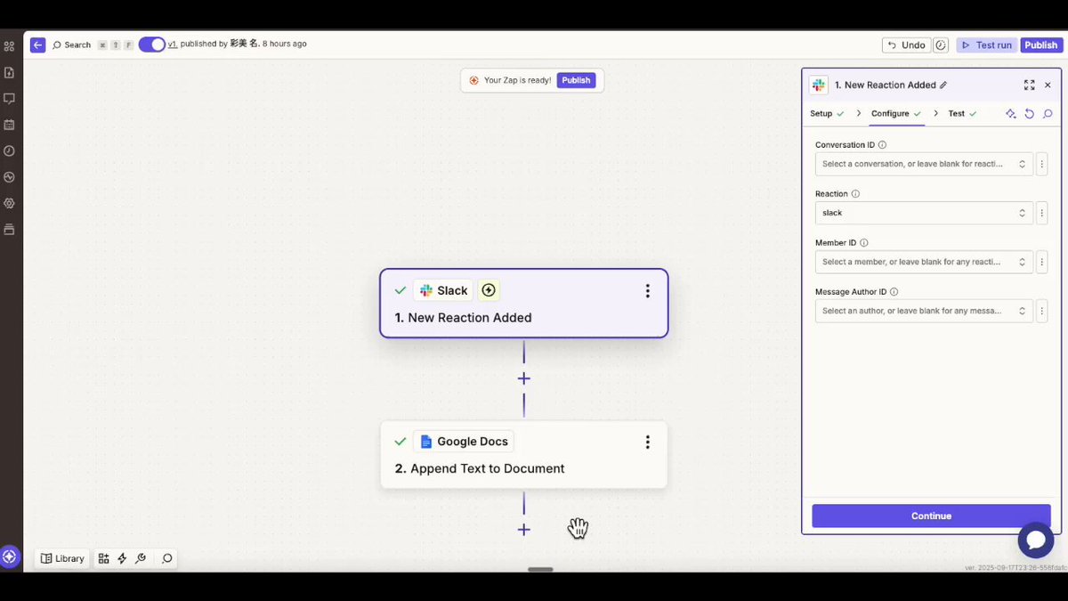1068x601 pixels.
Task: Open the Conversation ID dropdown
Action: click(x=924, y=164)
